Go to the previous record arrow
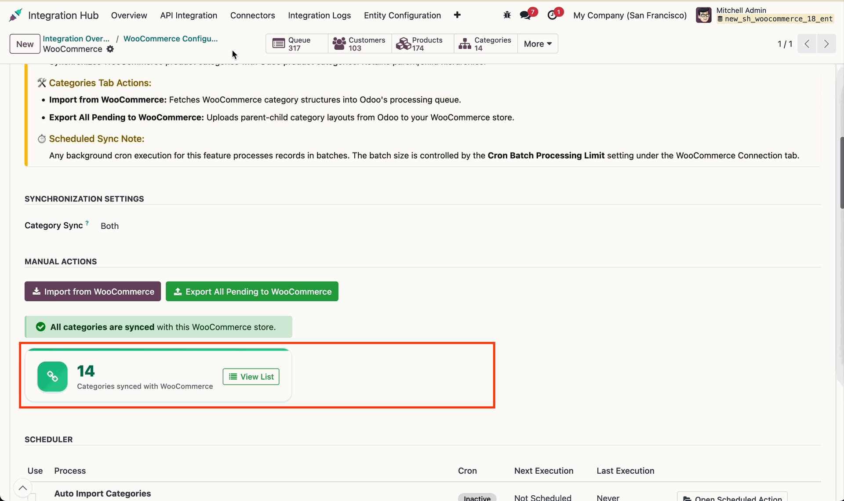 click(x=807, y=44)
